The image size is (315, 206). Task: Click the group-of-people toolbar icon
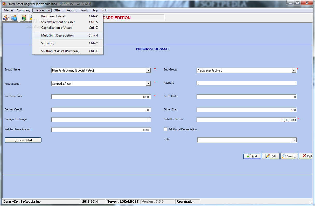[x=24, y=18]
